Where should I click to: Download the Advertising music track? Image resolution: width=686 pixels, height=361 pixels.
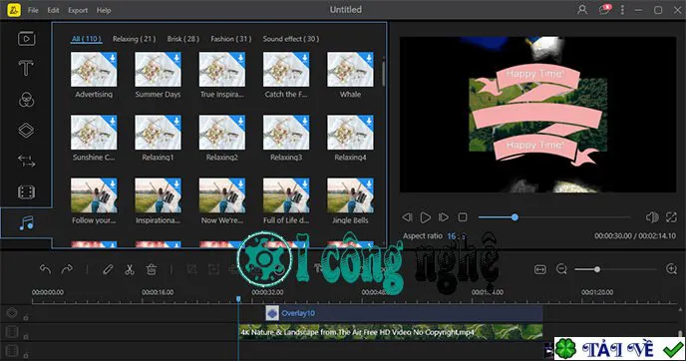[x=113, y=57]
